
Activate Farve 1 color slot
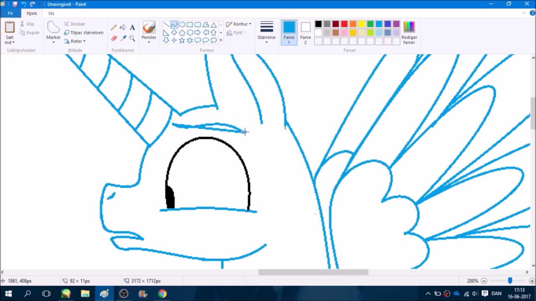tap(289, 32)
